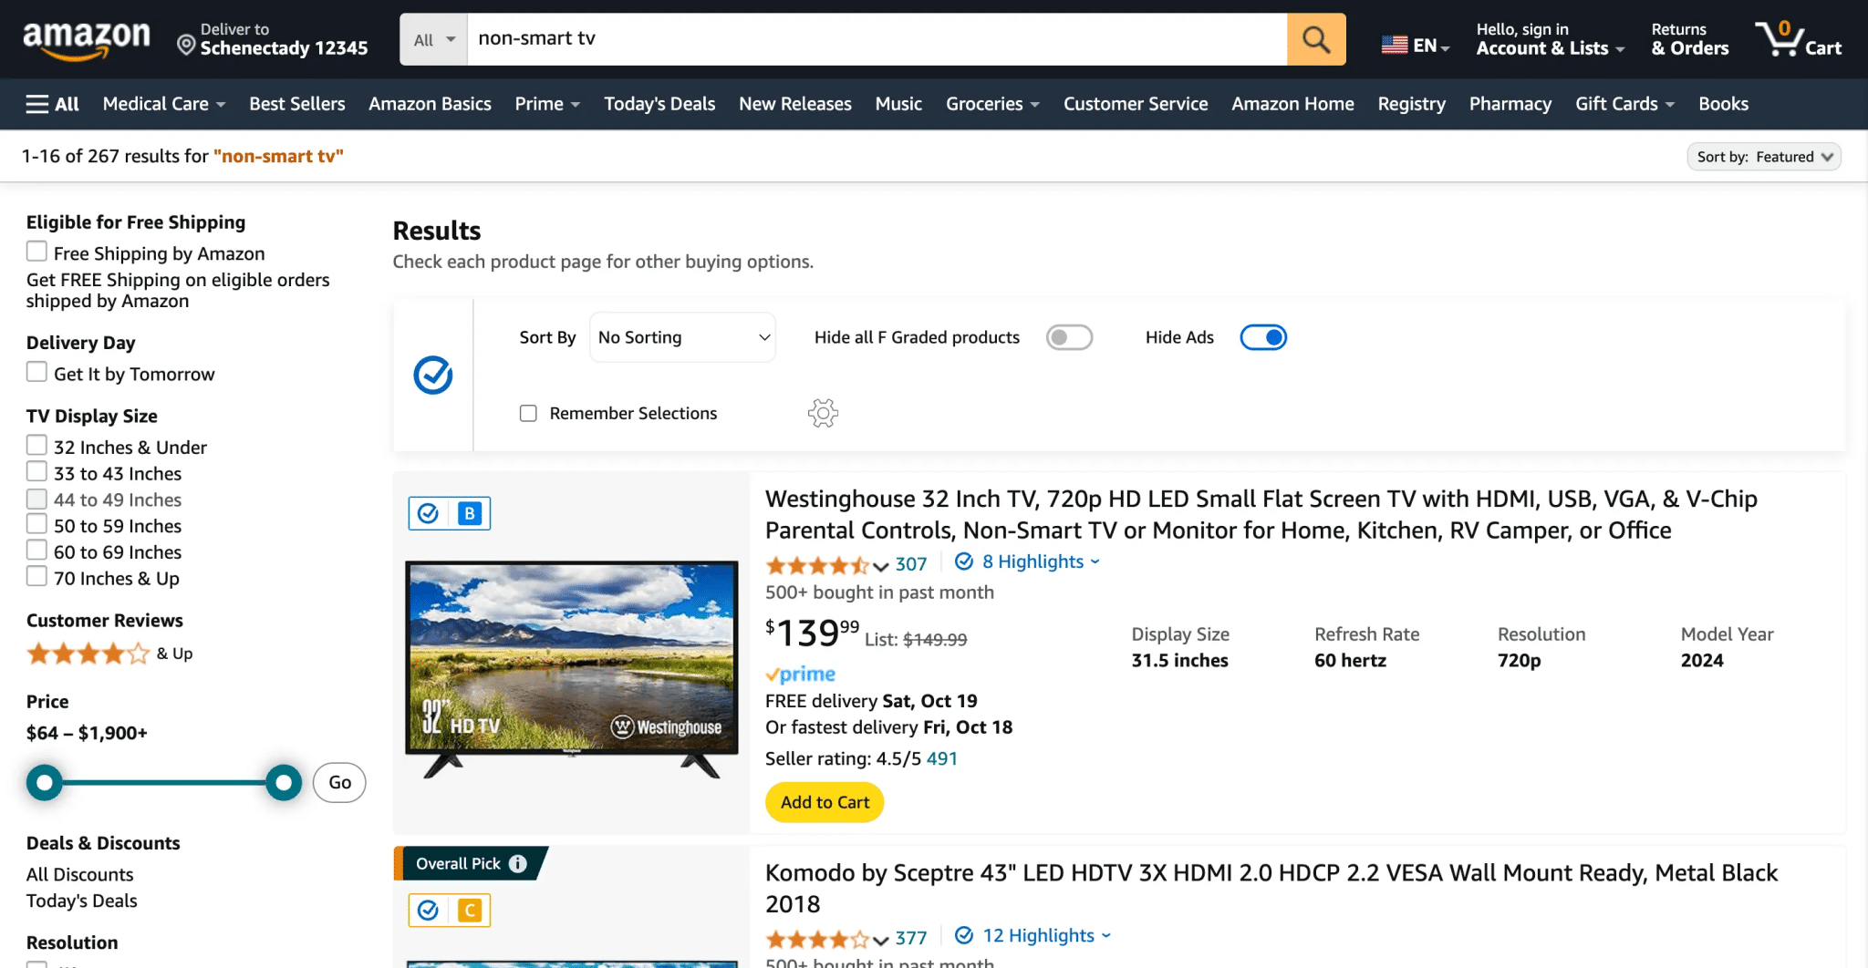Screen dimensions: 1868x968
Task: Click the blue B grade badge
Action: (469, 513)
